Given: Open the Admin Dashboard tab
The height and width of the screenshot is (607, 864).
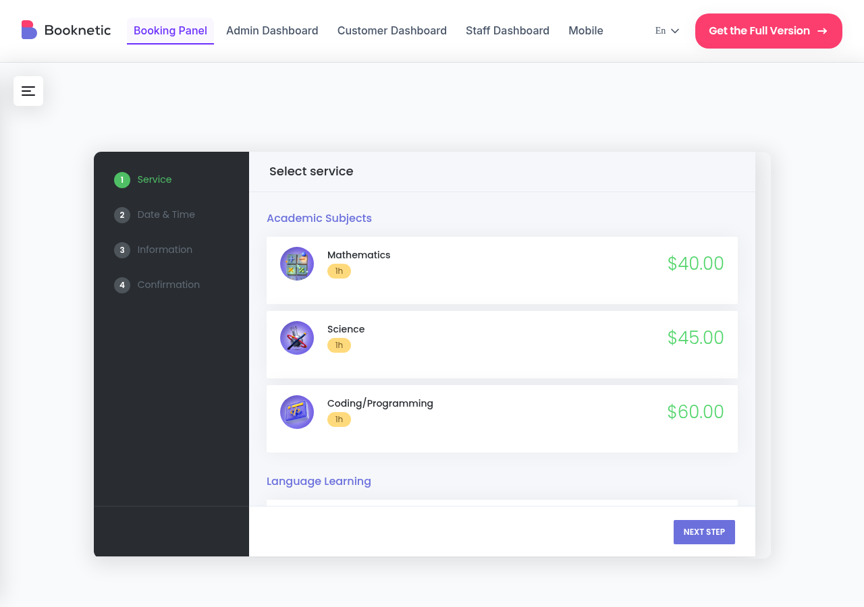Looking at the screenshot, I should click(272, 31).
